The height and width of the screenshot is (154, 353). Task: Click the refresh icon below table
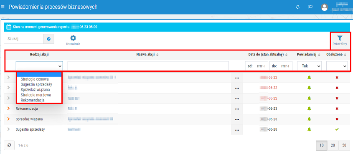(9, 145)
